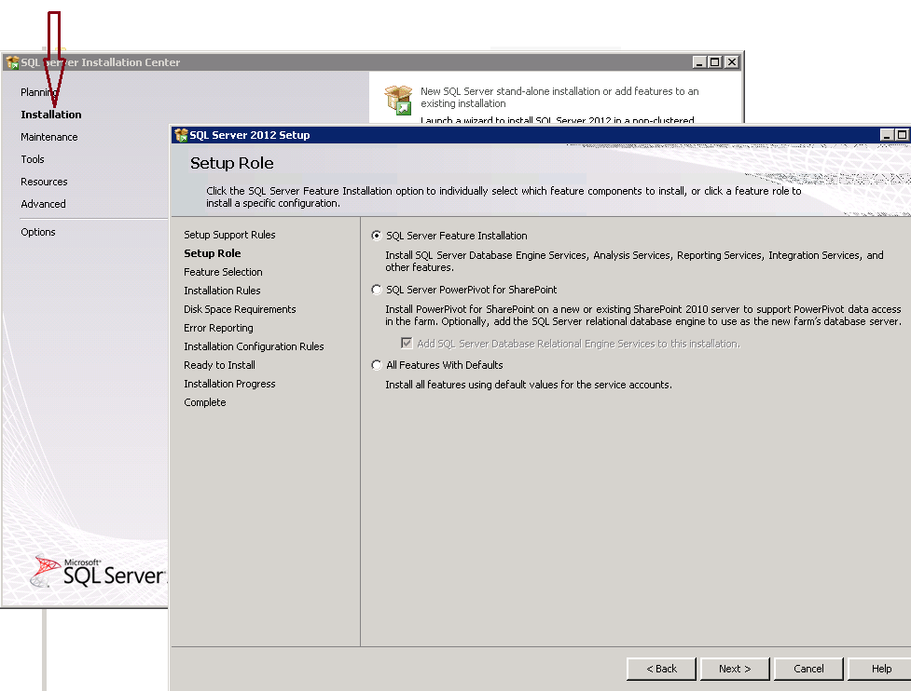This screenshot has height=691, width=911.
Task: Maximize the SQL Server 2012 Setup window
Action: coord(903,135)
